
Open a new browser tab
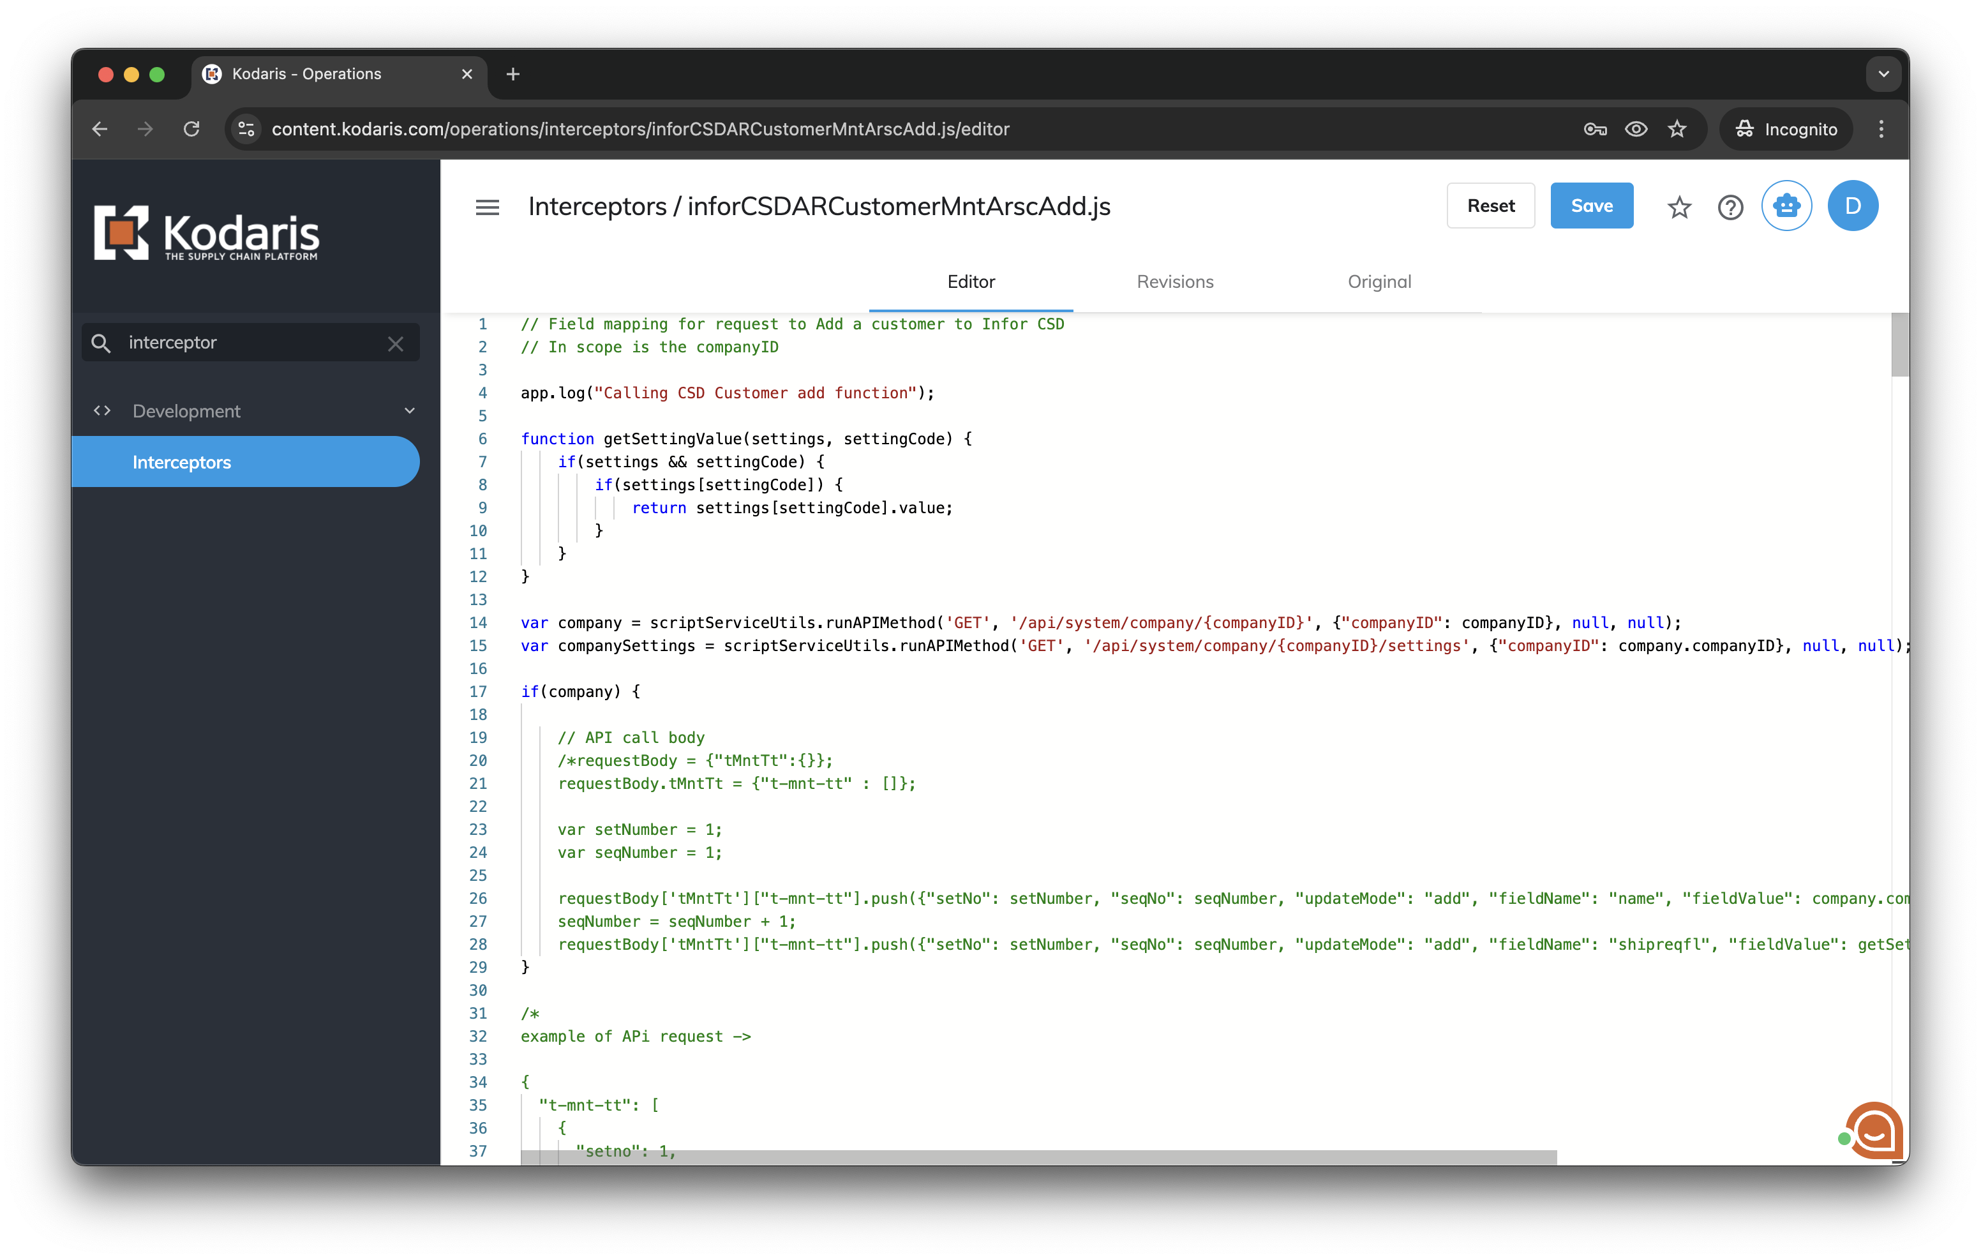tap(512, 74)
